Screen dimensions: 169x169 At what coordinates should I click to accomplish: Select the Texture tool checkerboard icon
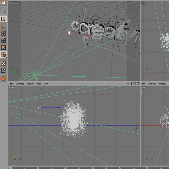coord(4,63)
